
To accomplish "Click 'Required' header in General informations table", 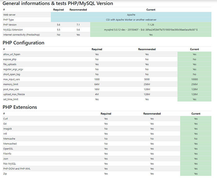I will click(x=58, y=10).
